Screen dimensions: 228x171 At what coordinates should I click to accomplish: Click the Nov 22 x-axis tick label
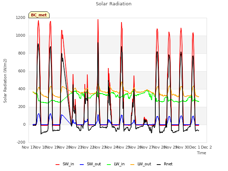click(88, 147)
